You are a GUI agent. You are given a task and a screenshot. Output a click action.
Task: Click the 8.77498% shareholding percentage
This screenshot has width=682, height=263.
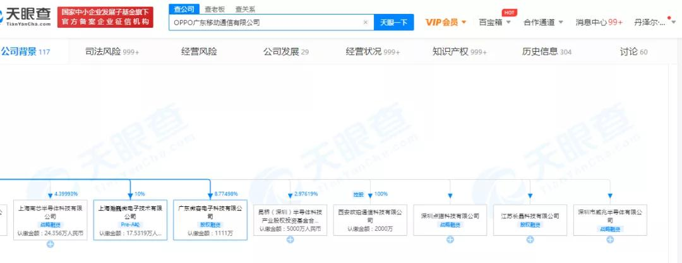pos(226,194)
